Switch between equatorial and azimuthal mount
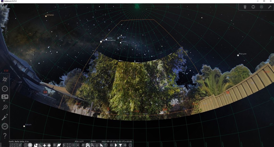 point(64,145)
